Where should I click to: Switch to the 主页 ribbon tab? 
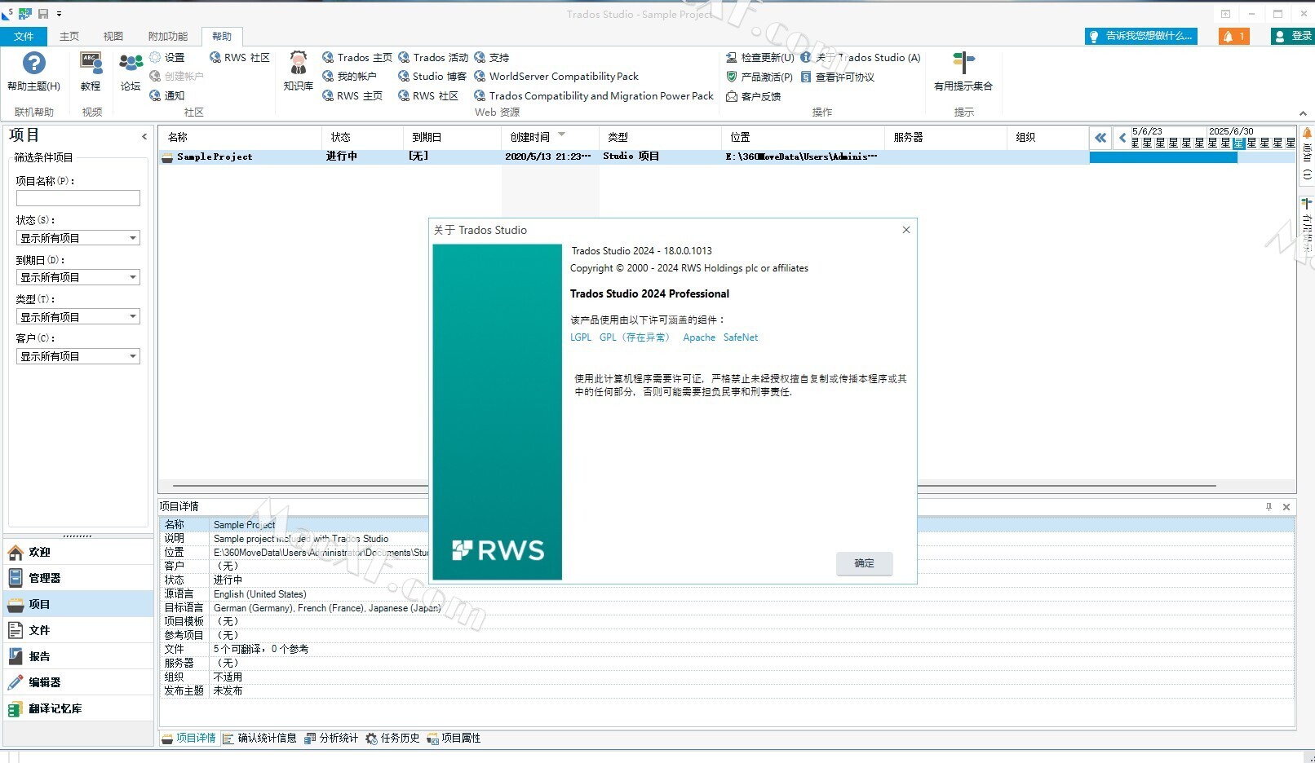click(69, 36)
